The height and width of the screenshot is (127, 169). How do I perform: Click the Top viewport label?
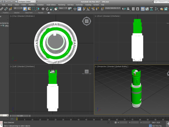pyautogui.click(x=15, y=16)
